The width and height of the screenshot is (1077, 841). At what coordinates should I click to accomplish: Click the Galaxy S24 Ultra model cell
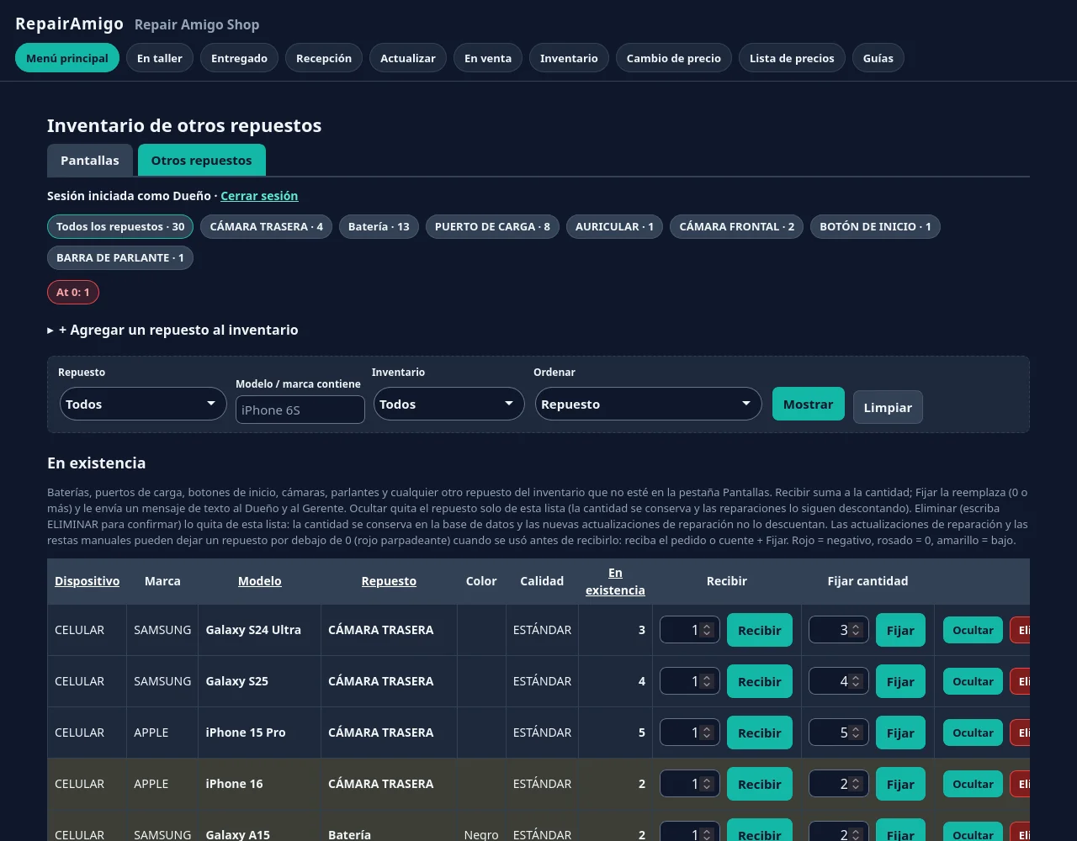pos(259,630)
